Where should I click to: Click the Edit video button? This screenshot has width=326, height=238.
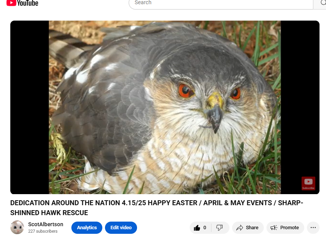[121, 228]
